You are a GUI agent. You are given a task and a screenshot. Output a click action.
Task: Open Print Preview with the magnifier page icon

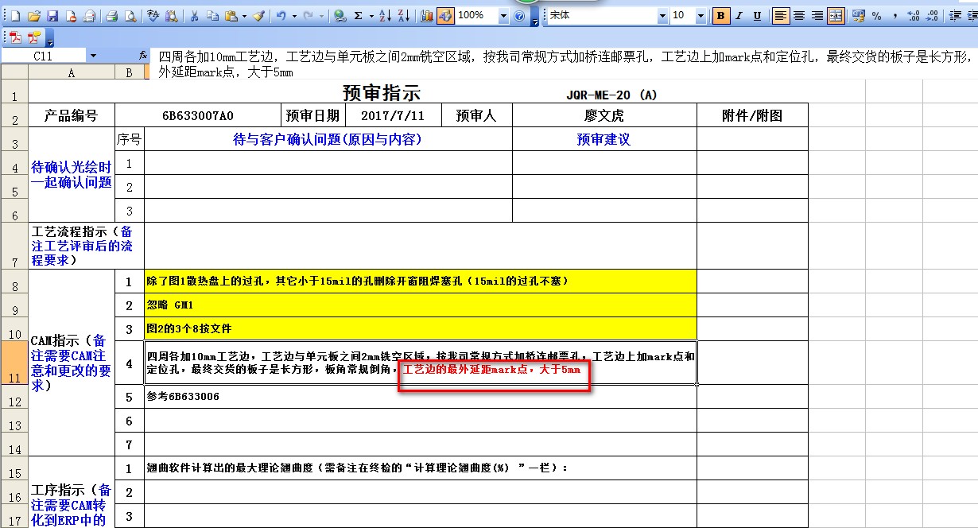(x=130, y=16)
